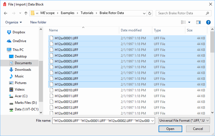Click in the File name field

pyautogui.click(x=102, y=121)
